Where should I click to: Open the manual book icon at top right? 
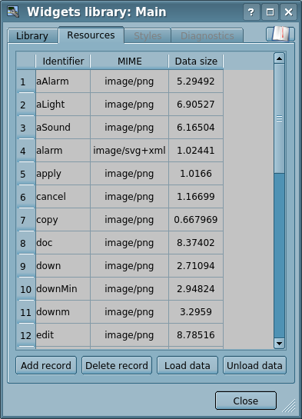pyautogui.click(x=280, y=34)
